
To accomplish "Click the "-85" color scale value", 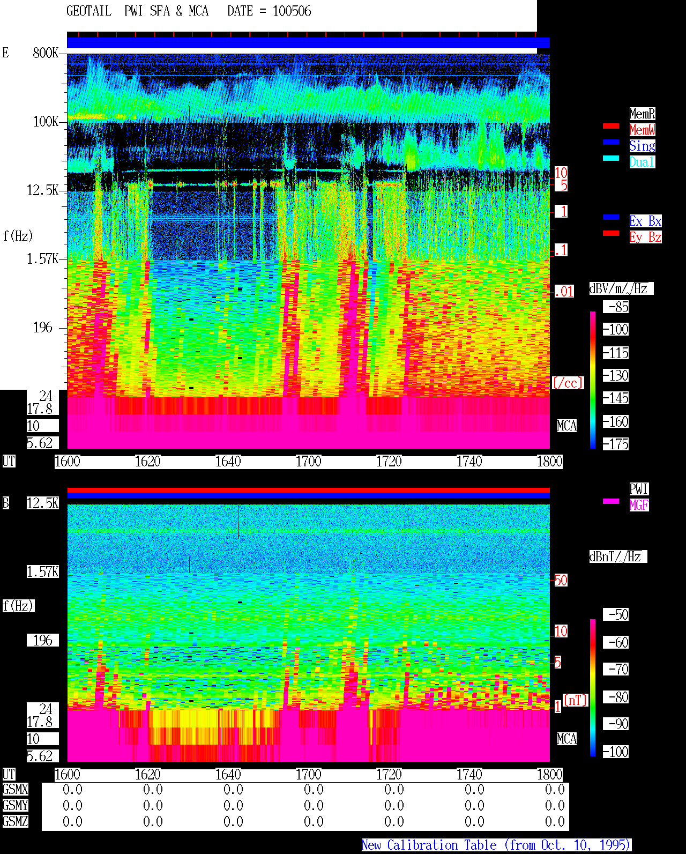I will (616, 307).
